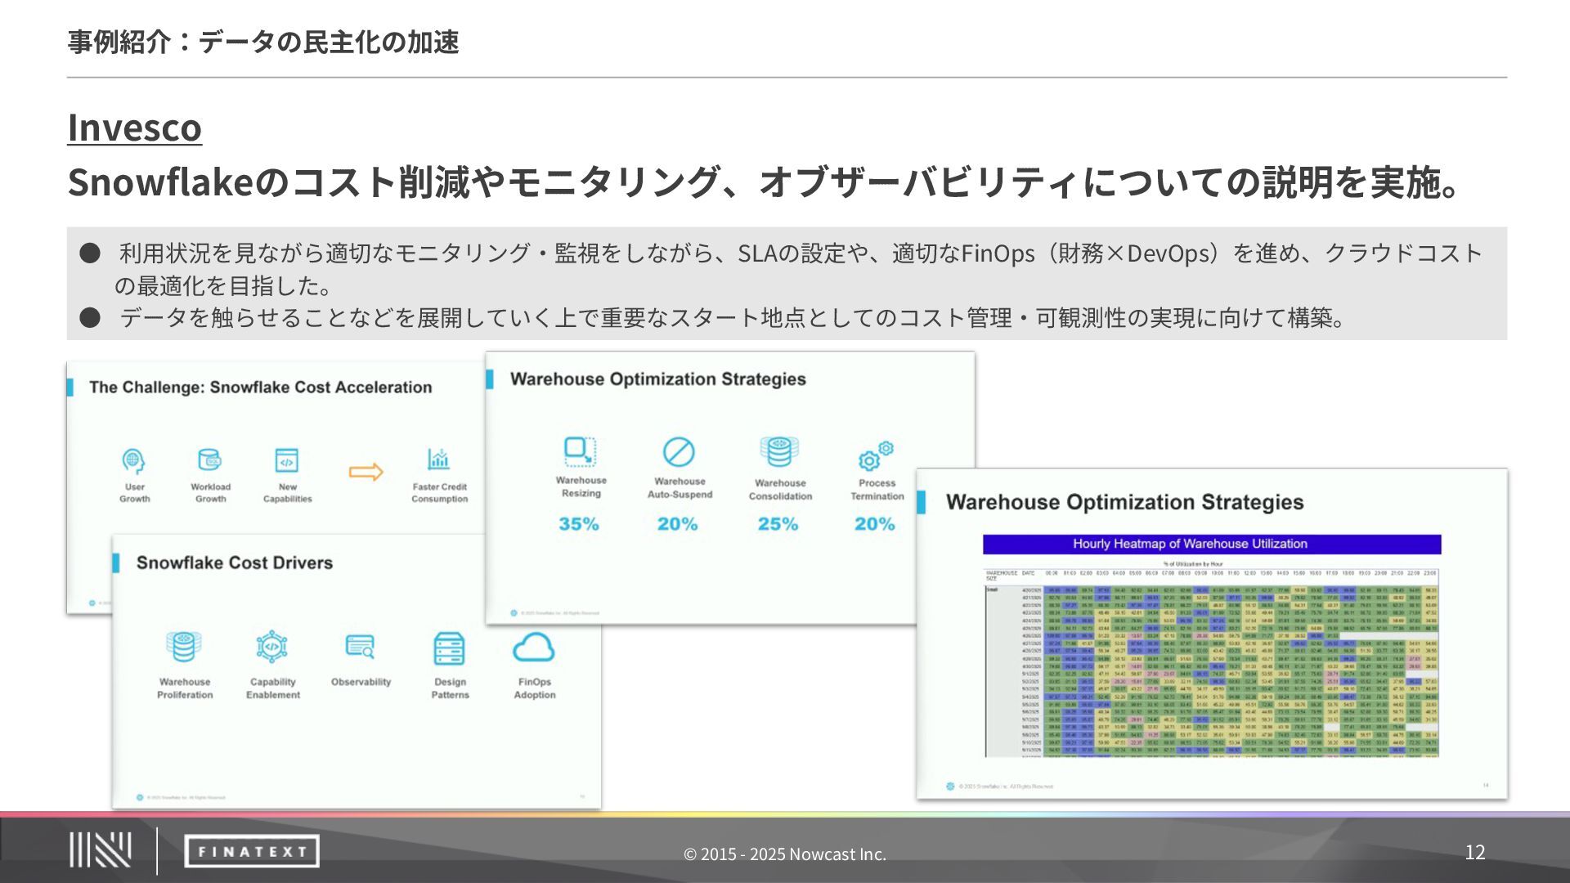Click the Nowcast striped logo in footer
Image resolution: width=1570 pixels, height=883 pixels.
tap(100, 850)
